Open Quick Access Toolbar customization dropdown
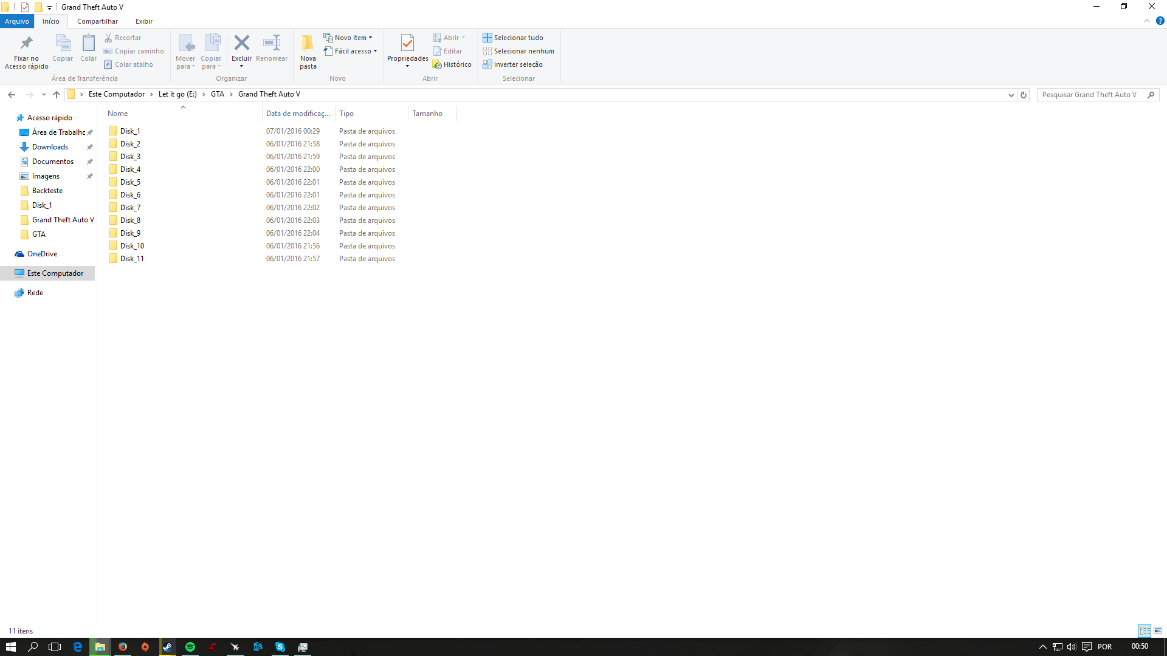Screen dimensions: 1167x656 (x=49, y=7)
